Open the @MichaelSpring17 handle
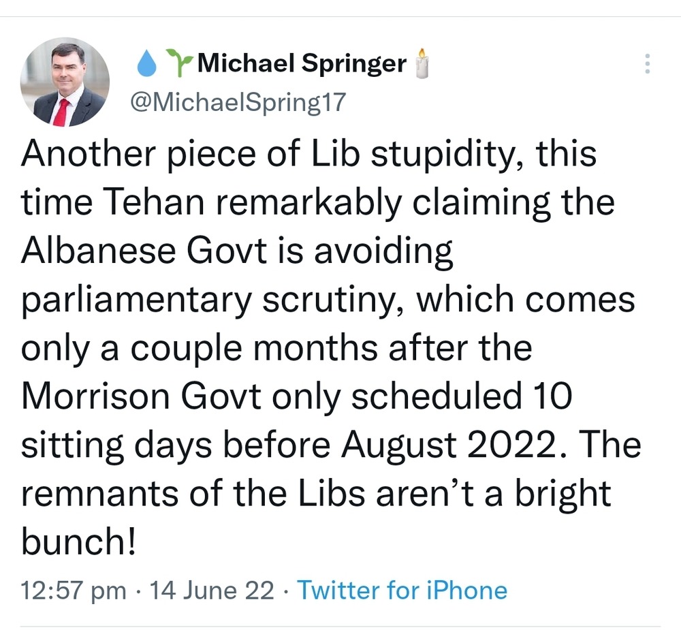Screen dimensions: 681x630 238,102
